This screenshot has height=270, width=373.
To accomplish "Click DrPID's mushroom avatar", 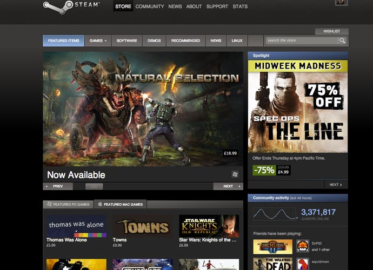I will click(x=303, y=246).
